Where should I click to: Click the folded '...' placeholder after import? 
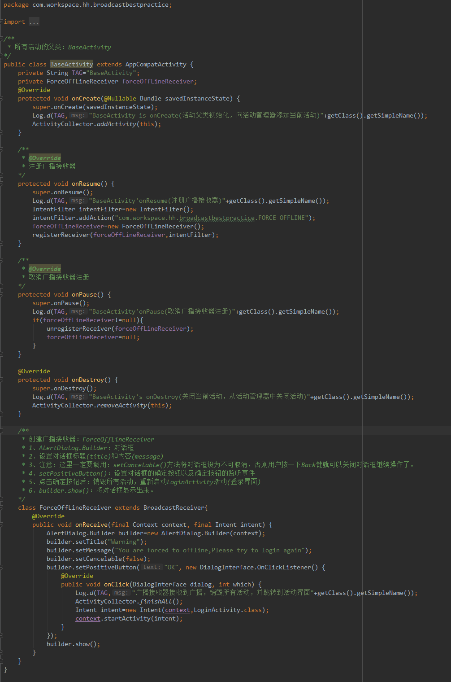34,22
